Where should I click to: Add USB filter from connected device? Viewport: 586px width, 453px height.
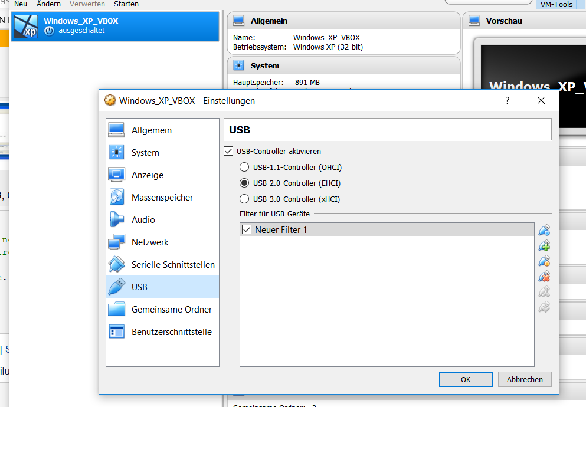coord(544,245)
